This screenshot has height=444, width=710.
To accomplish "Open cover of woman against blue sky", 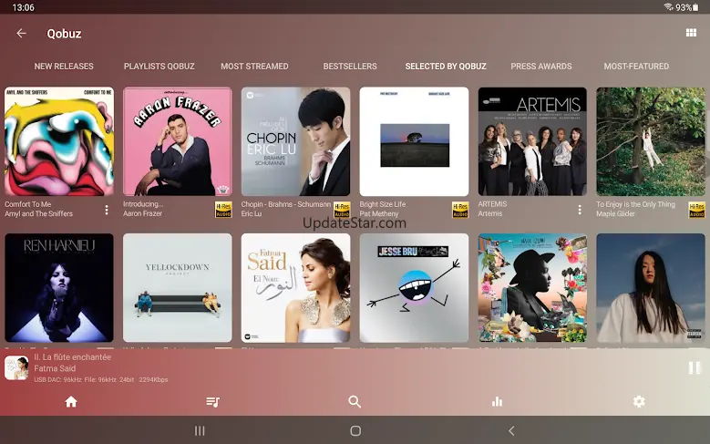I will click(x=651, y=288).
